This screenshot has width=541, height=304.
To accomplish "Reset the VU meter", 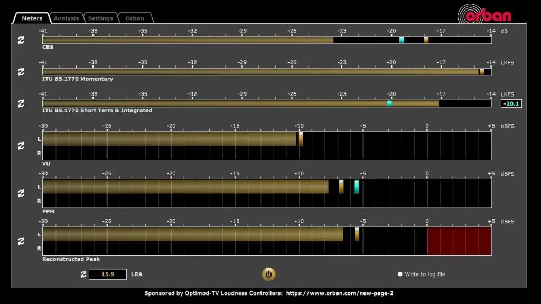I will coord(21,144).
